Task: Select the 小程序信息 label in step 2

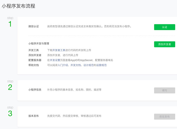Action: click(x=35, y=89)
